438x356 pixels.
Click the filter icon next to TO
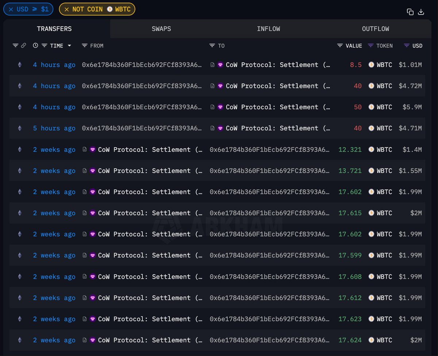pos(212,46)
